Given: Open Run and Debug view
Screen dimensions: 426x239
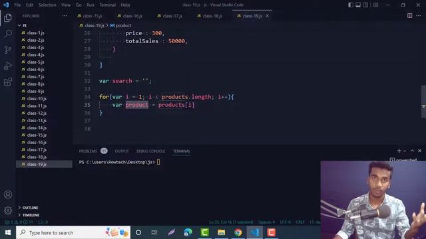Looking at the screenshot, I should click(8, 66).
